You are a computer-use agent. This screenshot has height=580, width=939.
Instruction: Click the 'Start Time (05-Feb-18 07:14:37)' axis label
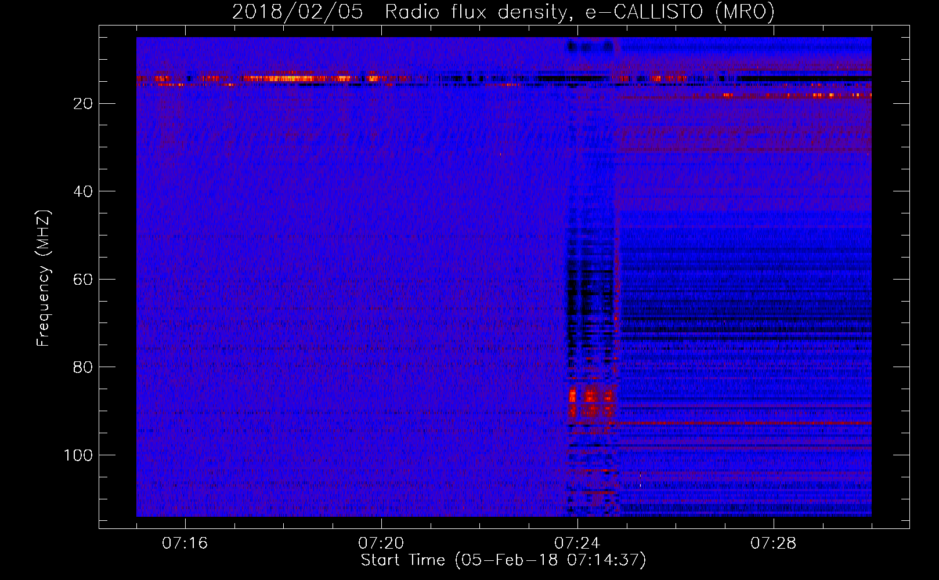pos(503,560)
